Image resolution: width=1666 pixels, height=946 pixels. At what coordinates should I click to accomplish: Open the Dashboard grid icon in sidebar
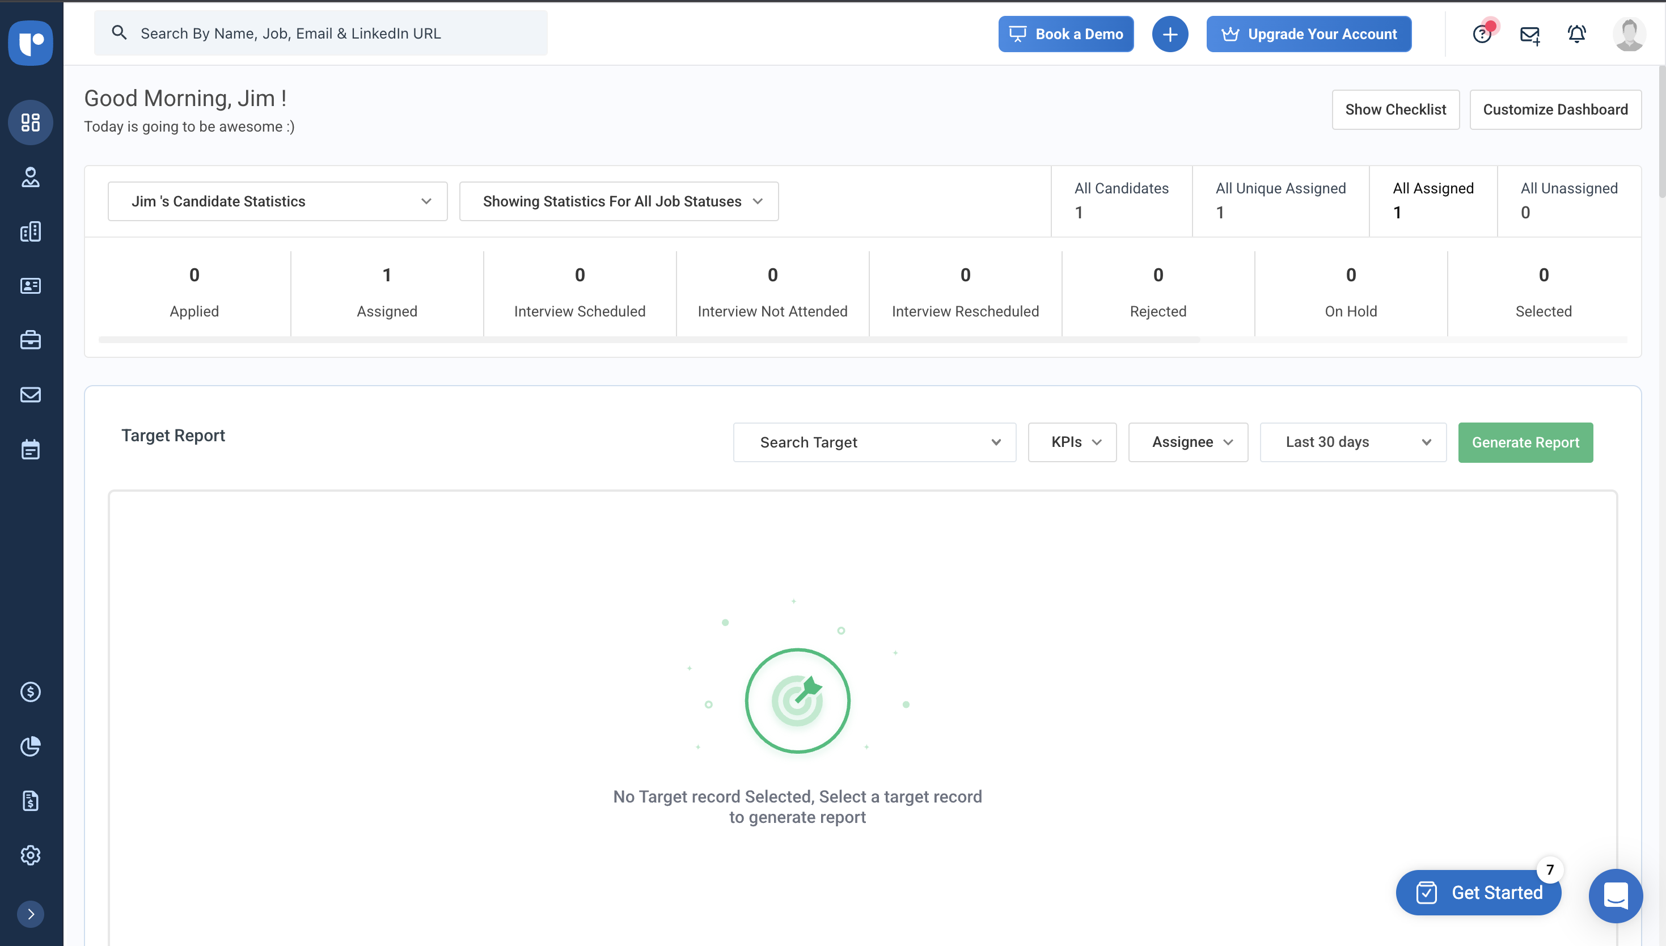point(31,122)
